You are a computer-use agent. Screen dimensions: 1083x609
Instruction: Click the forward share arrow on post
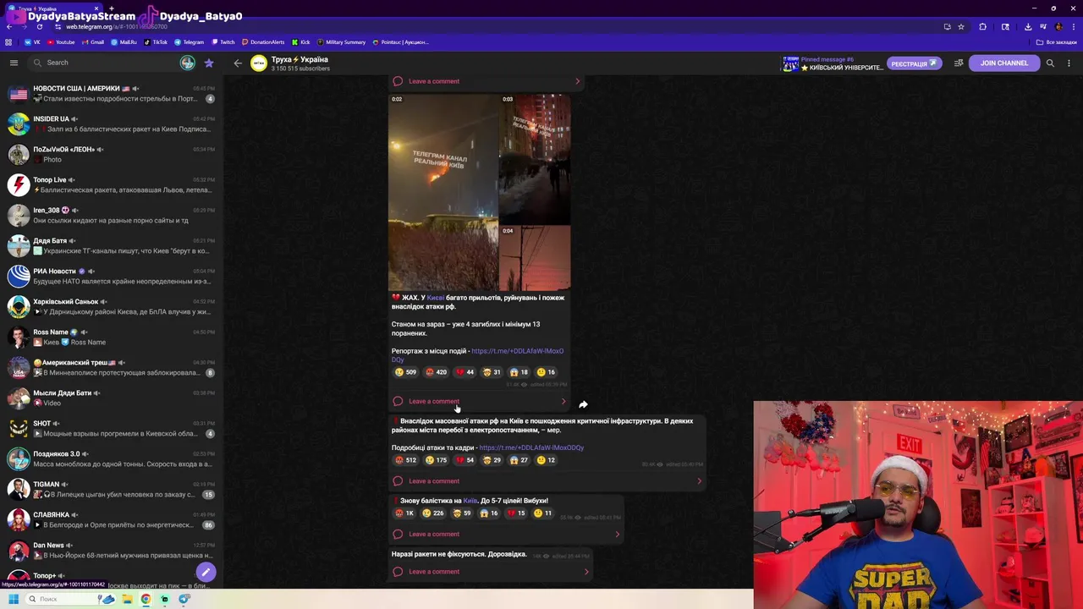point(583,404)
